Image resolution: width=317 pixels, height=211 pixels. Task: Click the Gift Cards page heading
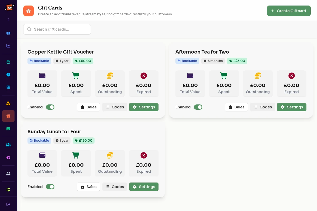[50, 8]
